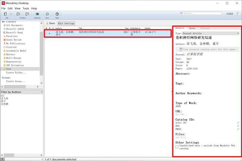This screenshot has height=161, width=242.
Task: Select All in author filter list
Action: 2,96
